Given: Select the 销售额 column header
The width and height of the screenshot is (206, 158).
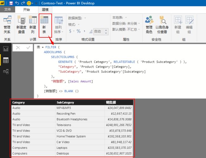Looking at the screenshot, I should click(119, 102).
